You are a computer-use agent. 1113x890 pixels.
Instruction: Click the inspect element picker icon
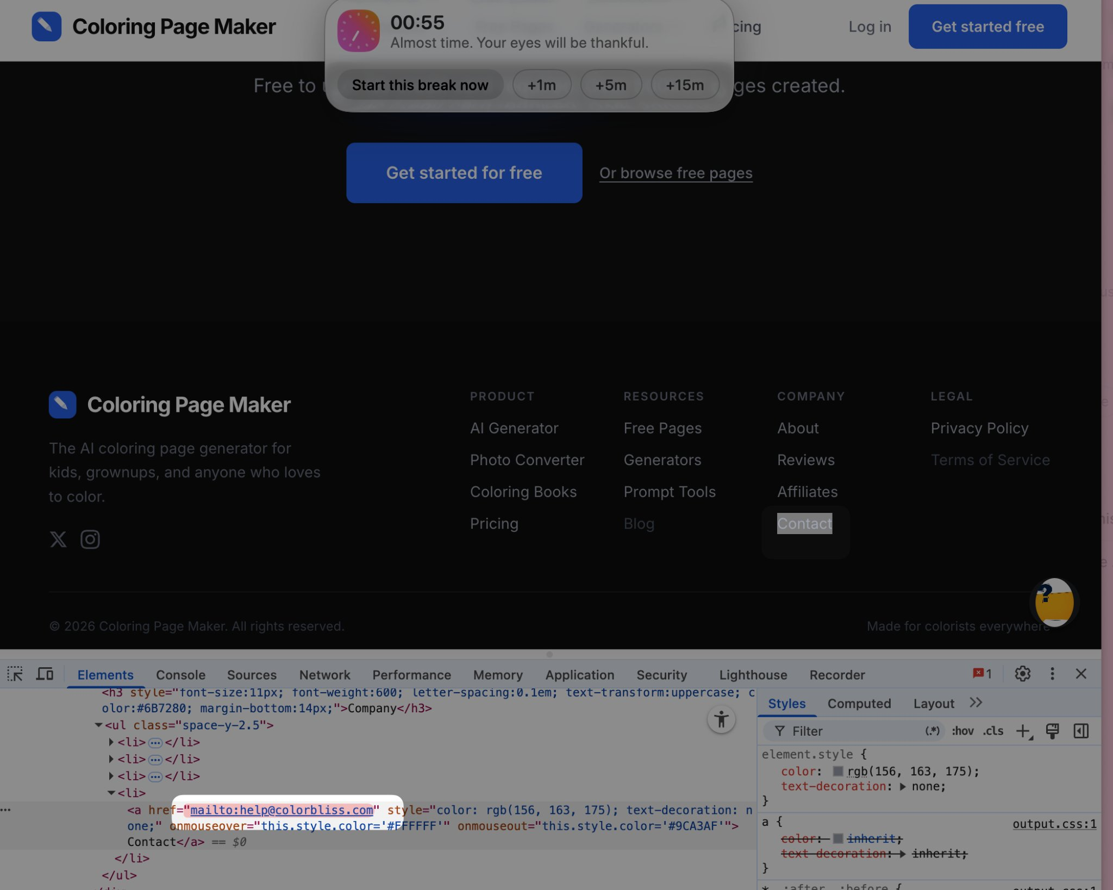(15, 674)
